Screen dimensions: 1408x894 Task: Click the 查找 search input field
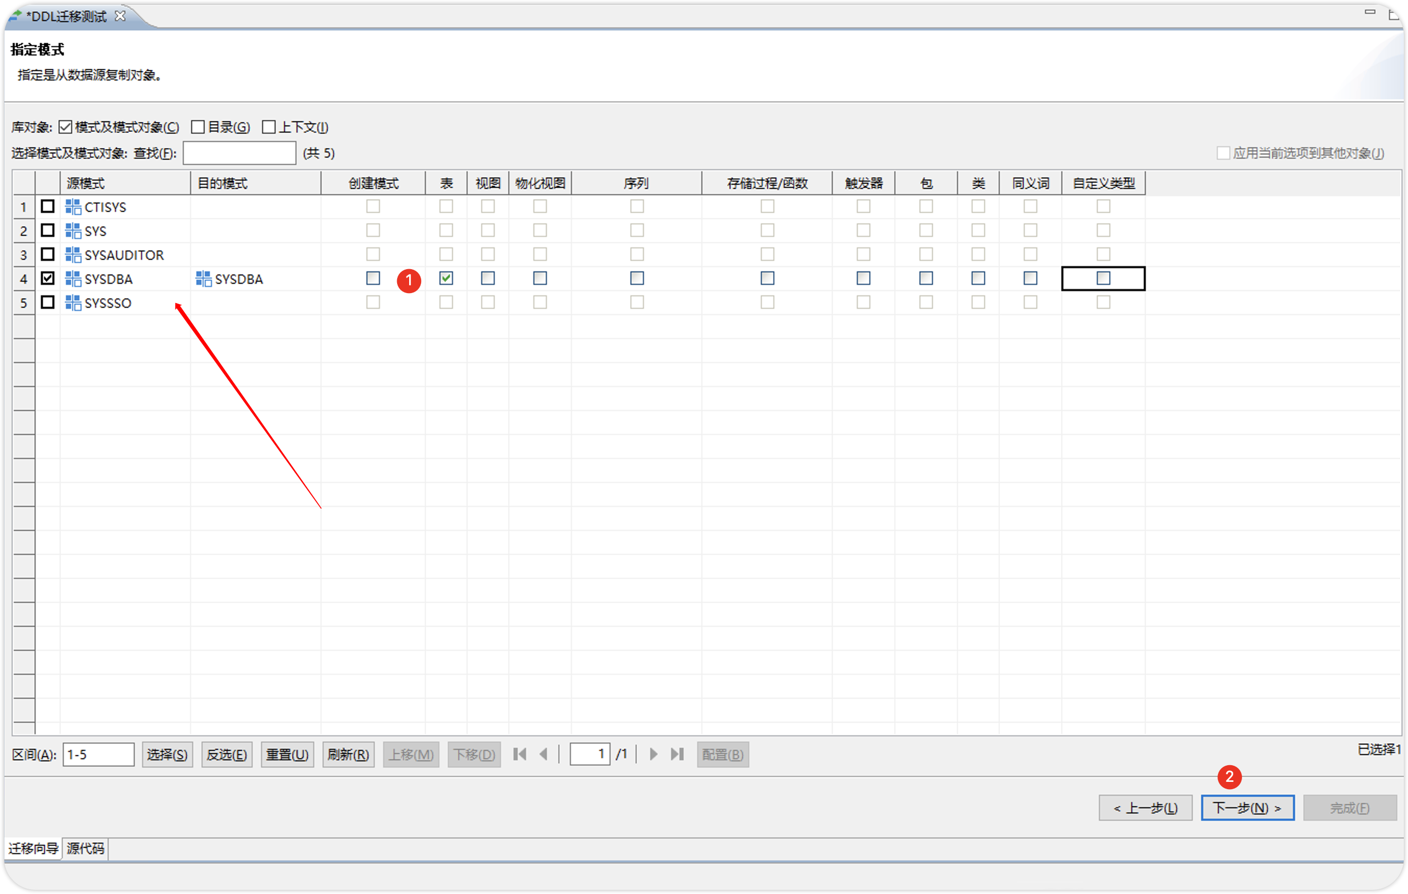tap(239, 153)
